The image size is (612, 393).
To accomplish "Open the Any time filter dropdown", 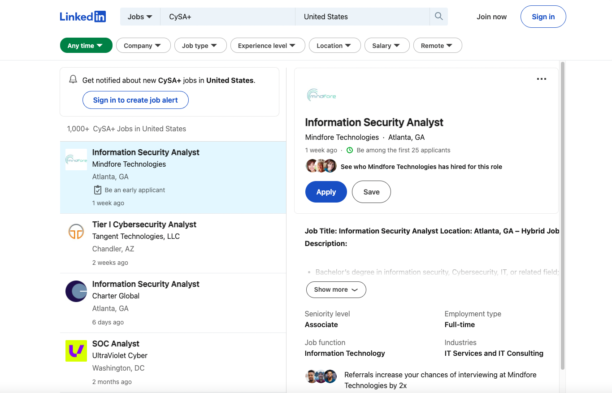I will (86, 45).
